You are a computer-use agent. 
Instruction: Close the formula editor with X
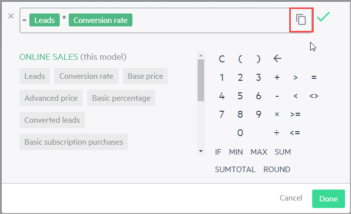[11, 16]
